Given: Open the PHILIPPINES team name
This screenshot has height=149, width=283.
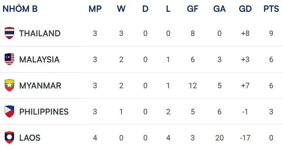Looking at the screenshot, I should click(x=44, y=112).
